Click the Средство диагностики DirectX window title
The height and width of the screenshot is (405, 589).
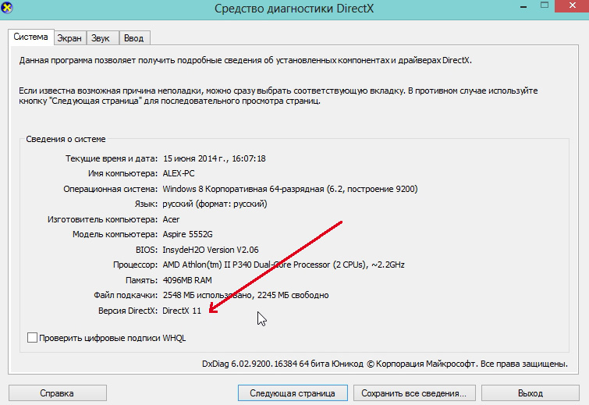293,9
